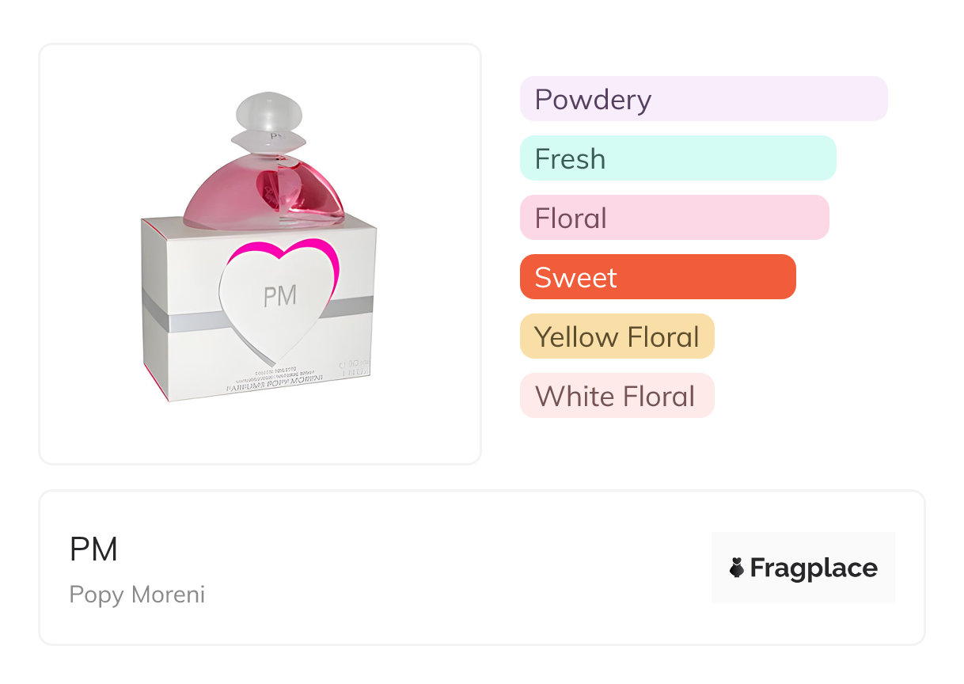The image size is (964, 684).
Task: Click the White Floral accord bar
Action: click(617, 396)
